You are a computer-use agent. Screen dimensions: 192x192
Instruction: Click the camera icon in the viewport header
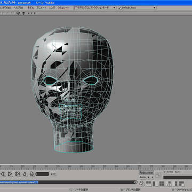18,13
